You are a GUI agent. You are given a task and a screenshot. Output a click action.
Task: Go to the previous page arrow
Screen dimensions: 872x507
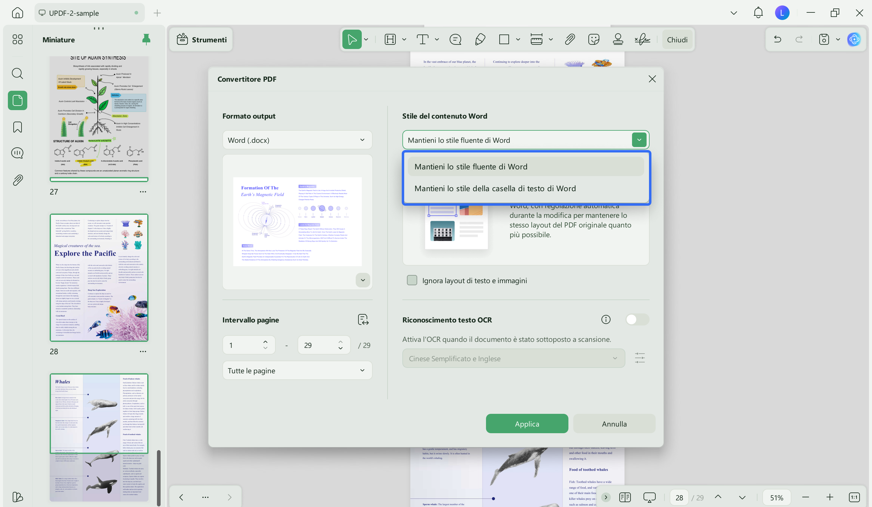(x=718, y=497)
